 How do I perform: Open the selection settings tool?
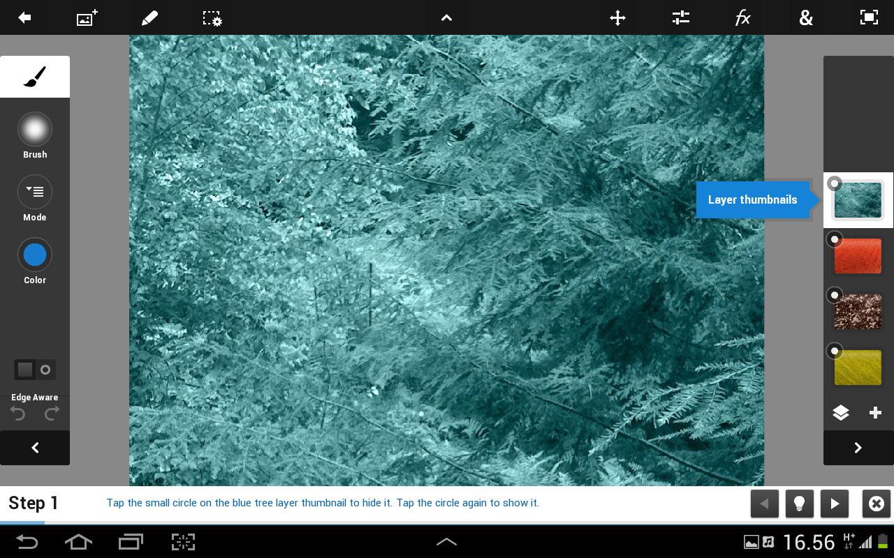[x=212, y=18]
